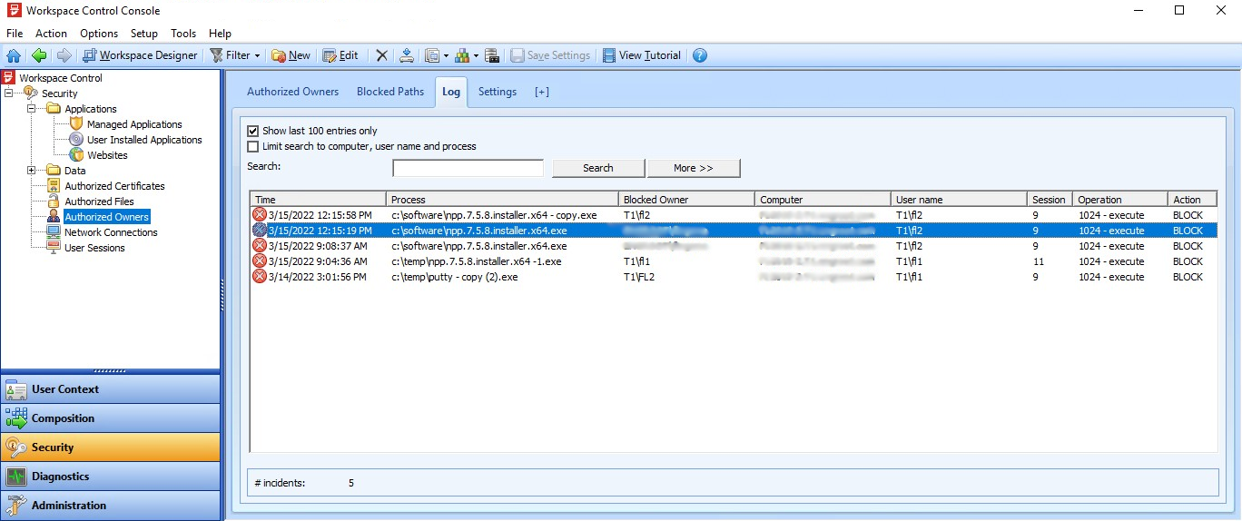Go to the Home icon in toolbar
The height and width of the screenshot is (521, 1242).
click(14, 55)
